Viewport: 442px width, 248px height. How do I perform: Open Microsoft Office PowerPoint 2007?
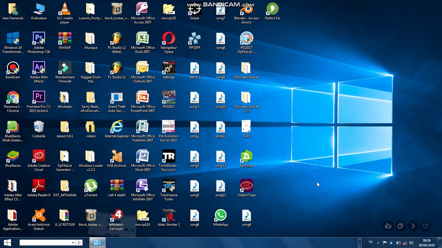click(143, 102)
